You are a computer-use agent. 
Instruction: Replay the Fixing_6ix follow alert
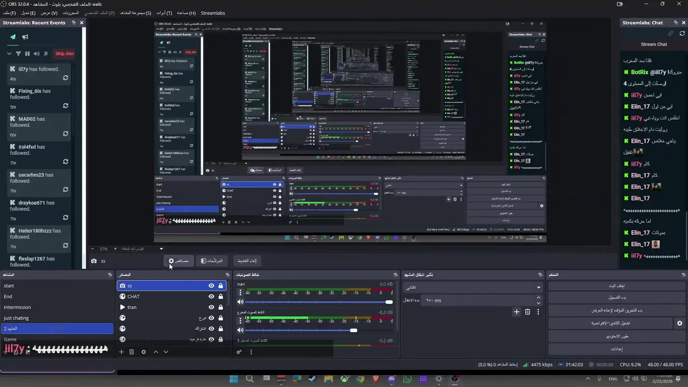pyautogui.click(x=66, y=106)
